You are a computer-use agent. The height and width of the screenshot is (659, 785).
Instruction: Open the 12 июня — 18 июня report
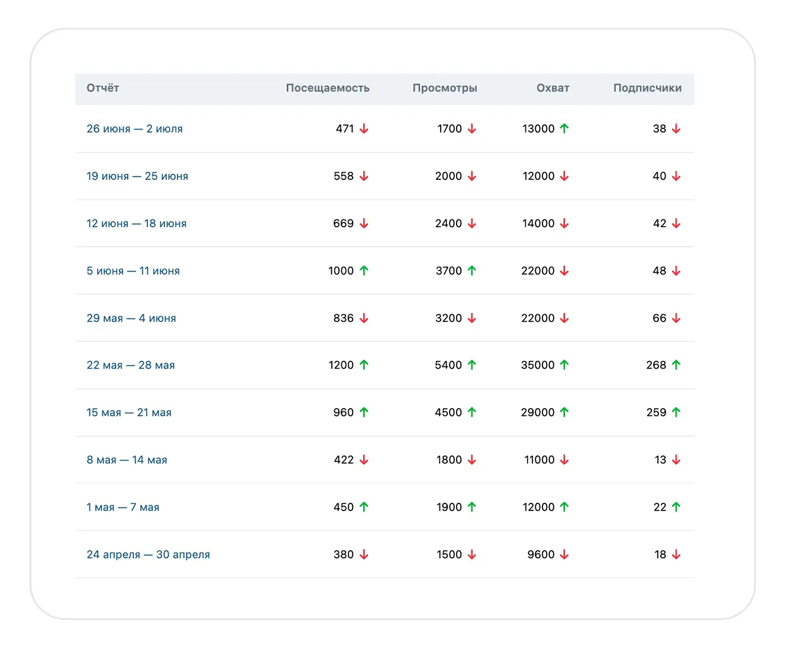pos(136,224)
